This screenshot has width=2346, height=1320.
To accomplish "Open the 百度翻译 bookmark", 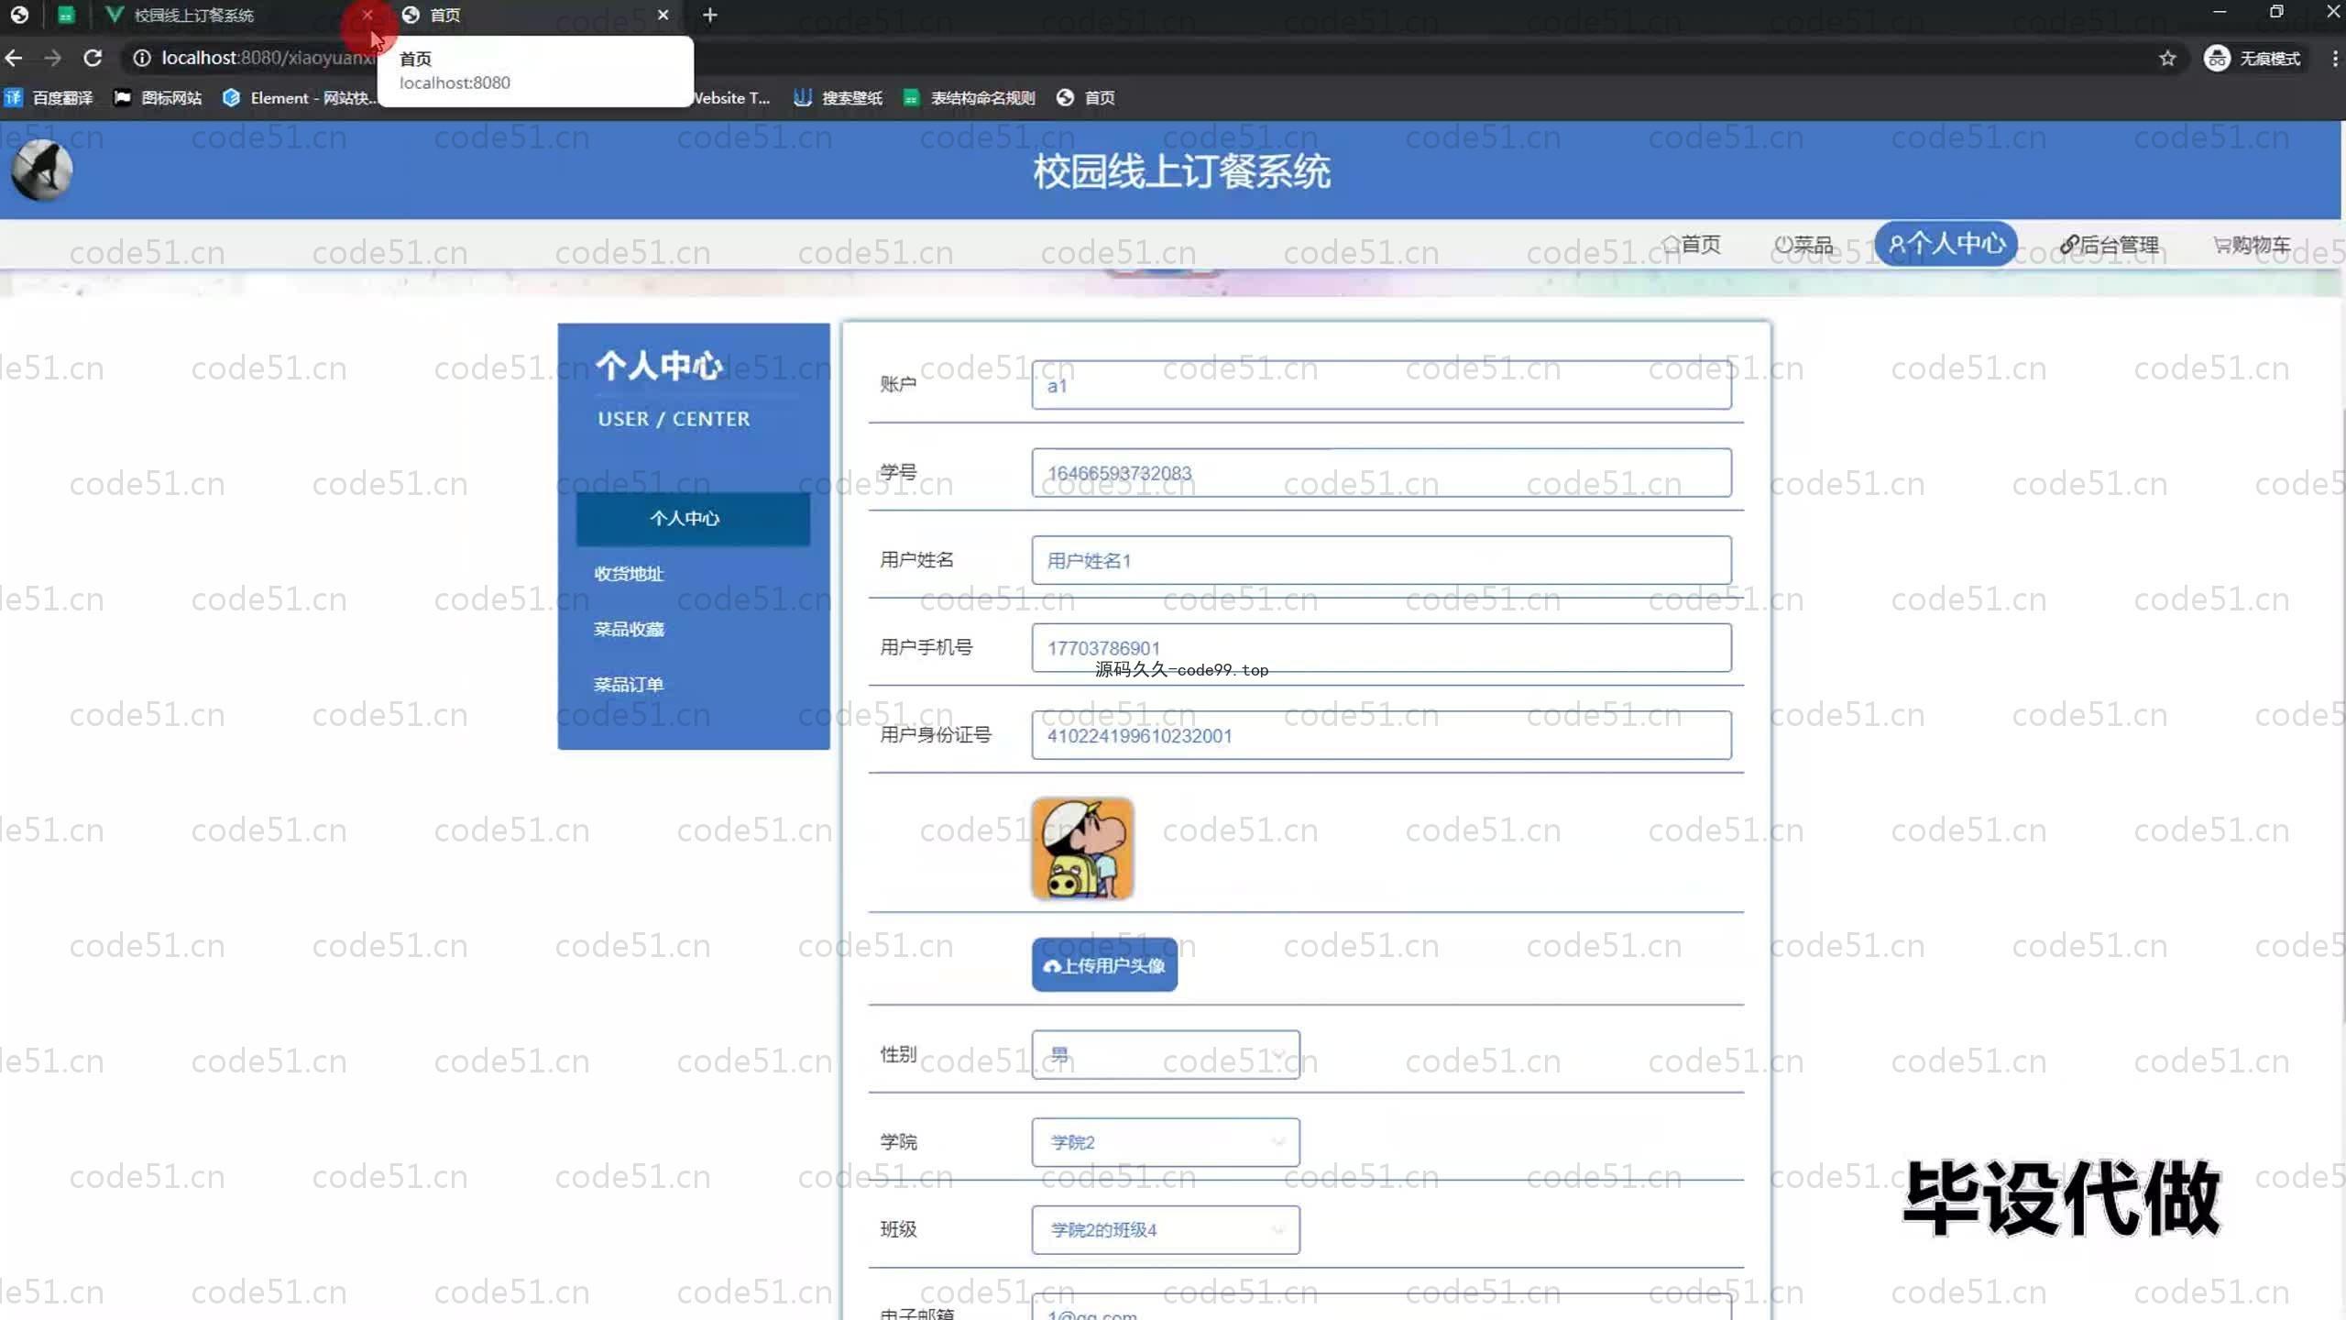I will click(x=49, y=98).
